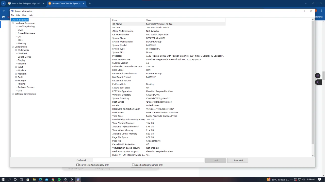Click the System Information taskbar icon
The image size is (325, 182).
tap(78, 179)
